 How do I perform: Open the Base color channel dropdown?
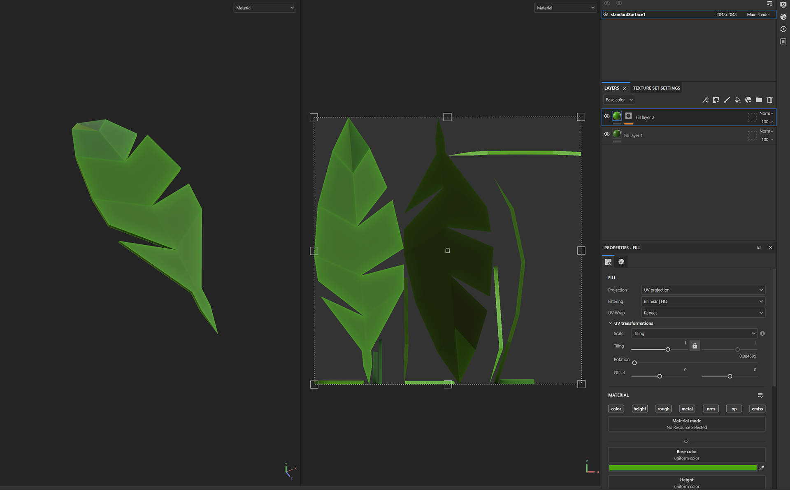tap(619, 100)
